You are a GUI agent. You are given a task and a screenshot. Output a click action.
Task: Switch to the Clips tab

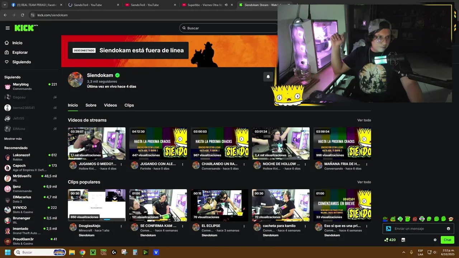tap(129, 105)
